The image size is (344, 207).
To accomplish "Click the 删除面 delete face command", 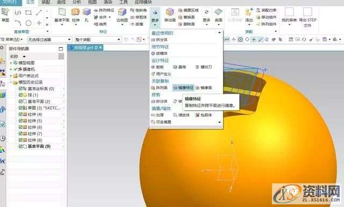I will pos(187,24).
